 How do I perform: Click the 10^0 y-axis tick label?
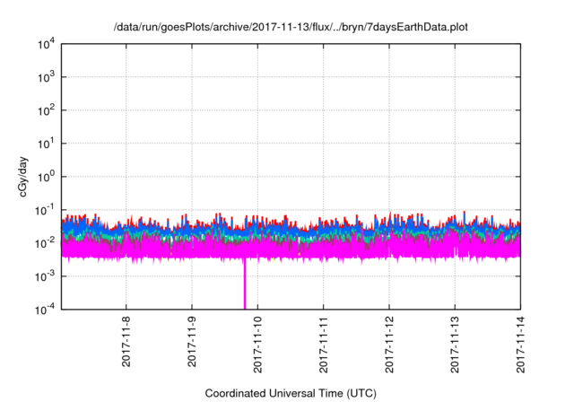click(x=47, y=177)
